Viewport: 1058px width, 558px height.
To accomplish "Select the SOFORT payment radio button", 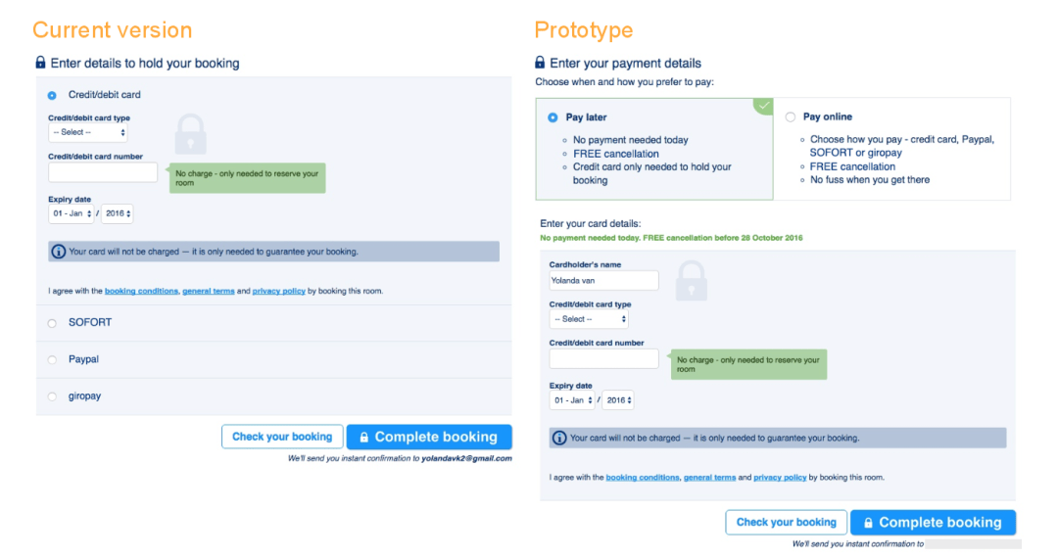I will click(52, 323).
